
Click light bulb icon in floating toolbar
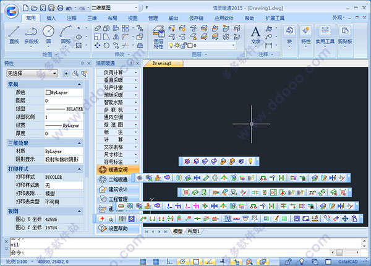click(250, 161)
